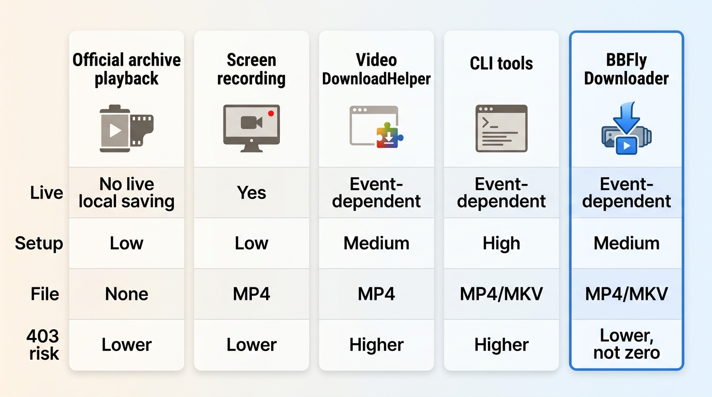The image size is (712, 397).
Task: Click "Higher" 403 risk for Video DownloadHelper
Action: point(376,345)
